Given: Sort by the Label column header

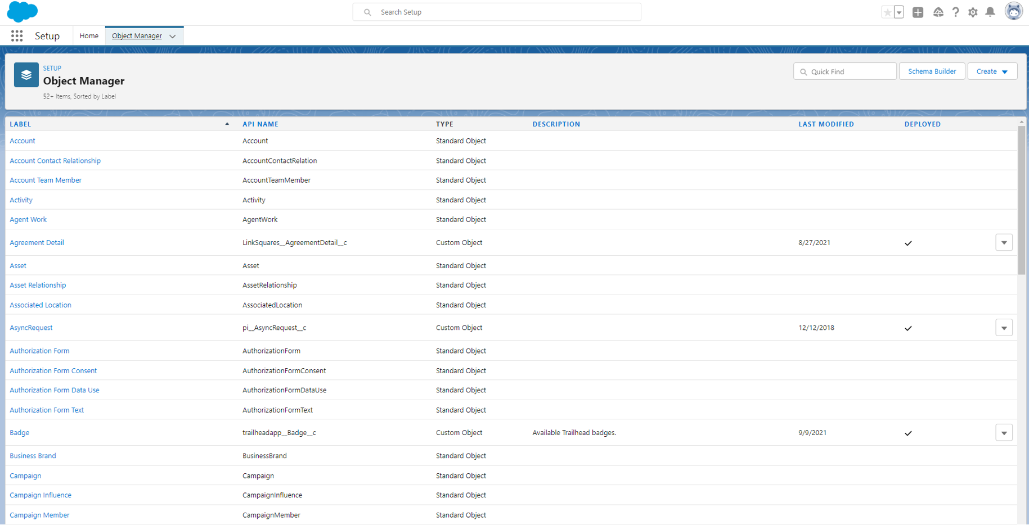Looking at the screenshot, I should click(20, 124).
